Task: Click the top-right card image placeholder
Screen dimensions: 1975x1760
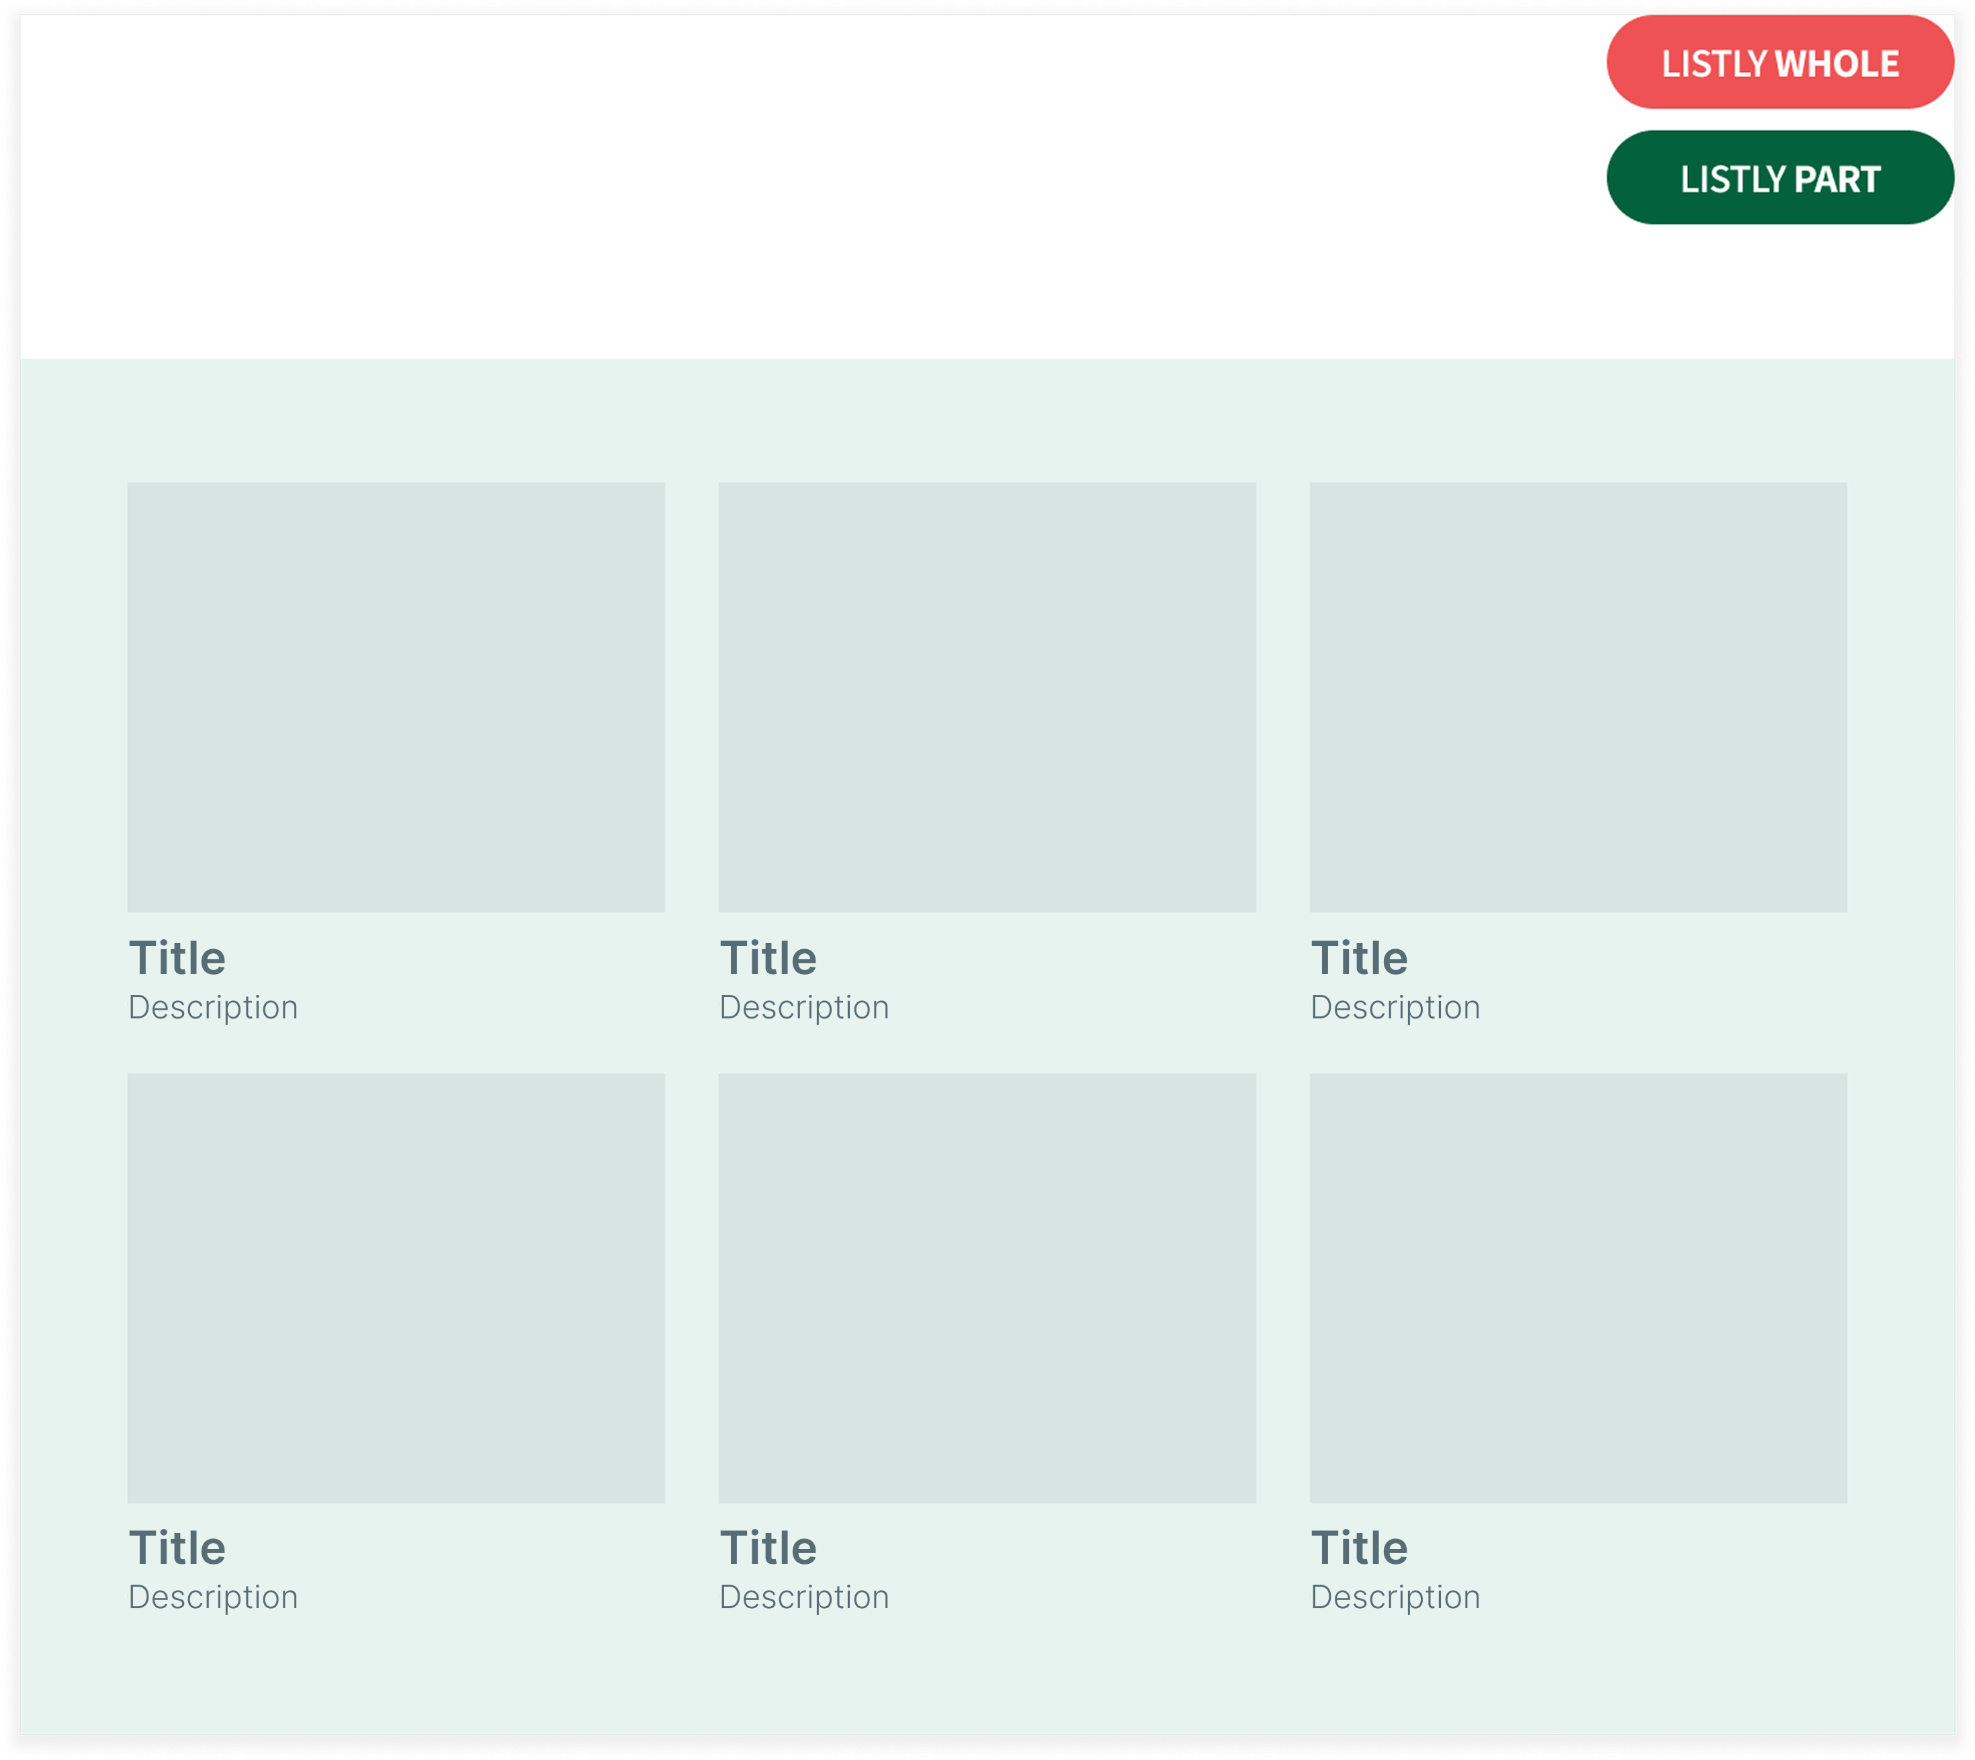Action: 1577,696
